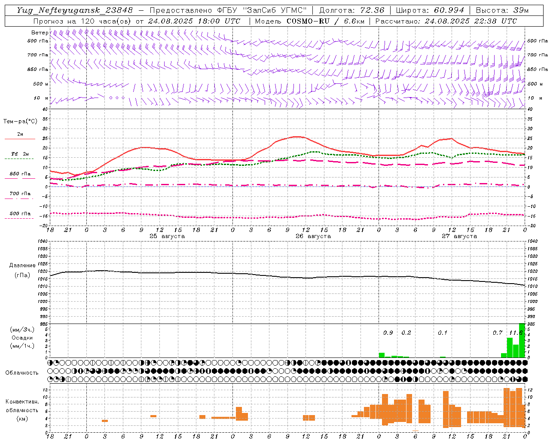
Task: Click the 'Модель COSMO-RU / 6.6км' label
Action: [310, 21]
